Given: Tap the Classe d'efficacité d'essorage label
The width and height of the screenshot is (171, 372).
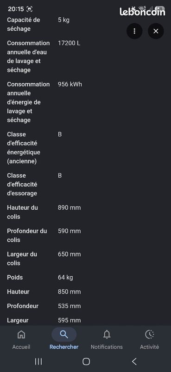Looking at the screenshot, I should (x=22, y=184).
